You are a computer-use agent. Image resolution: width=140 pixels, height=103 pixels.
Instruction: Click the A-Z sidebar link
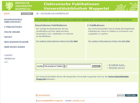click(6, 62)
